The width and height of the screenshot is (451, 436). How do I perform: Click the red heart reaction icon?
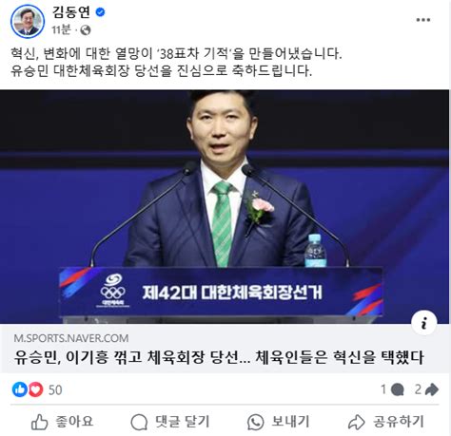(35, 389)
